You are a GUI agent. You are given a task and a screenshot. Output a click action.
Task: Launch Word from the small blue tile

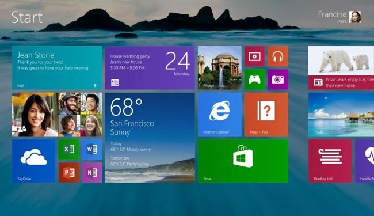[x=92, y=149]
